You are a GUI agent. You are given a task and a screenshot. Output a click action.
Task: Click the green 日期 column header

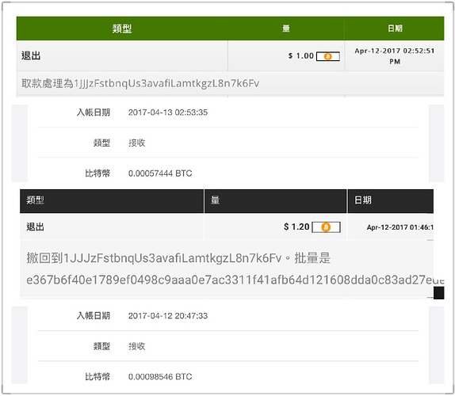[x=394, y=29]
